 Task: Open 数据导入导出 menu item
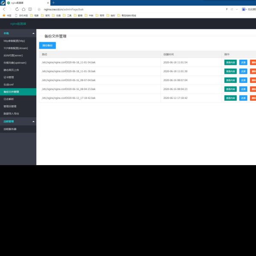[18, 113]
